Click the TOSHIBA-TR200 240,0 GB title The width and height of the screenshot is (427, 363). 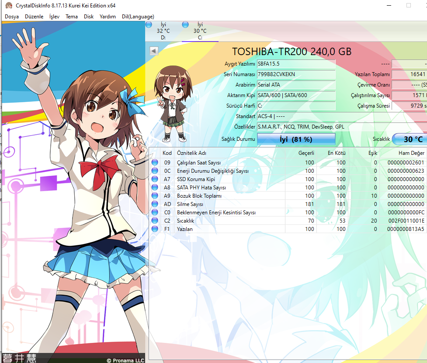point(292,52)
